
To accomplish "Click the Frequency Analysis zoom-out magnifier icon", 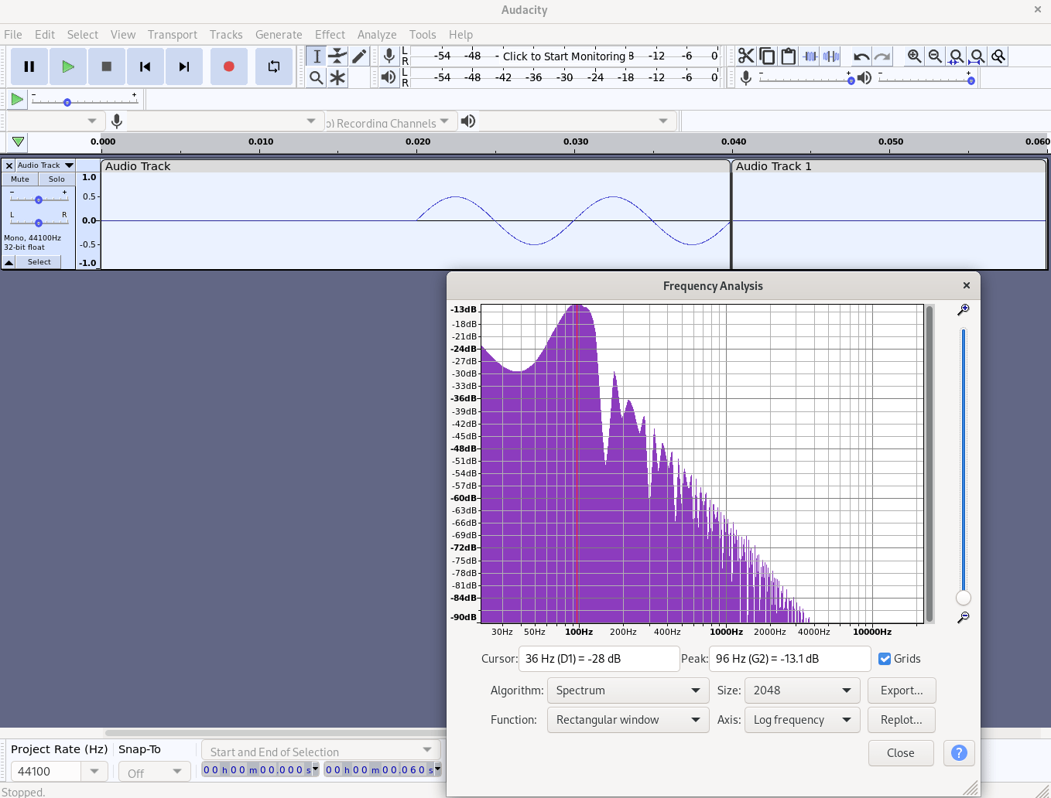I will (964, 617).
